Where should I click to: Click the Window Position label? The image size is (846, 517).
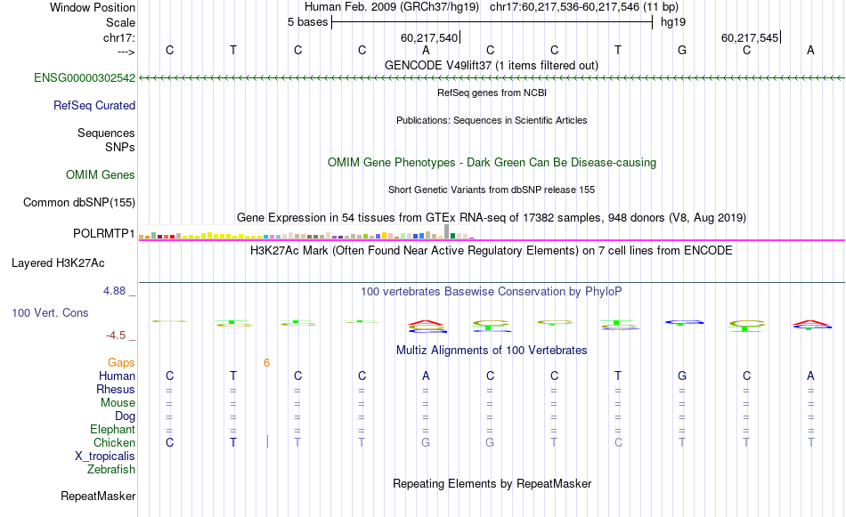(x=93, y=7)
